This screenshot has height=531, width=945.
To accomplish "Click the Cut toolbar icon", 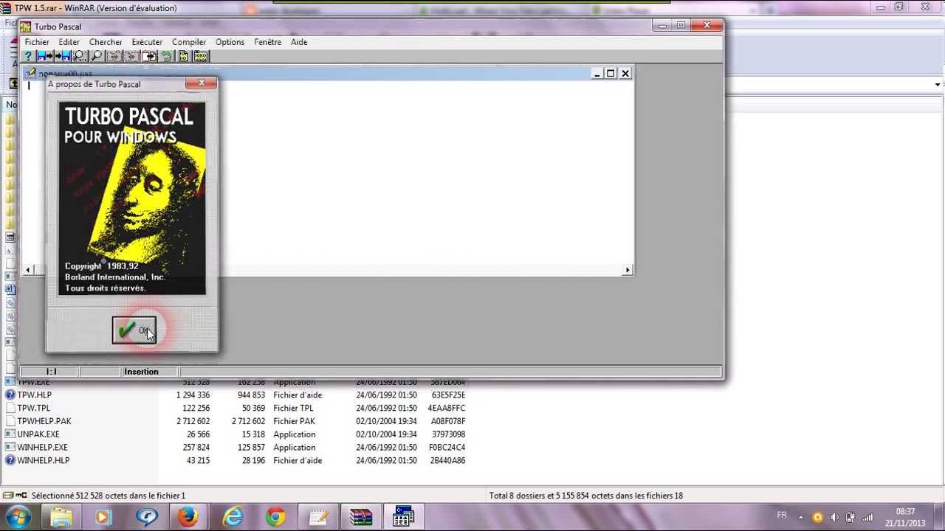I will click(x=114, y=56).
